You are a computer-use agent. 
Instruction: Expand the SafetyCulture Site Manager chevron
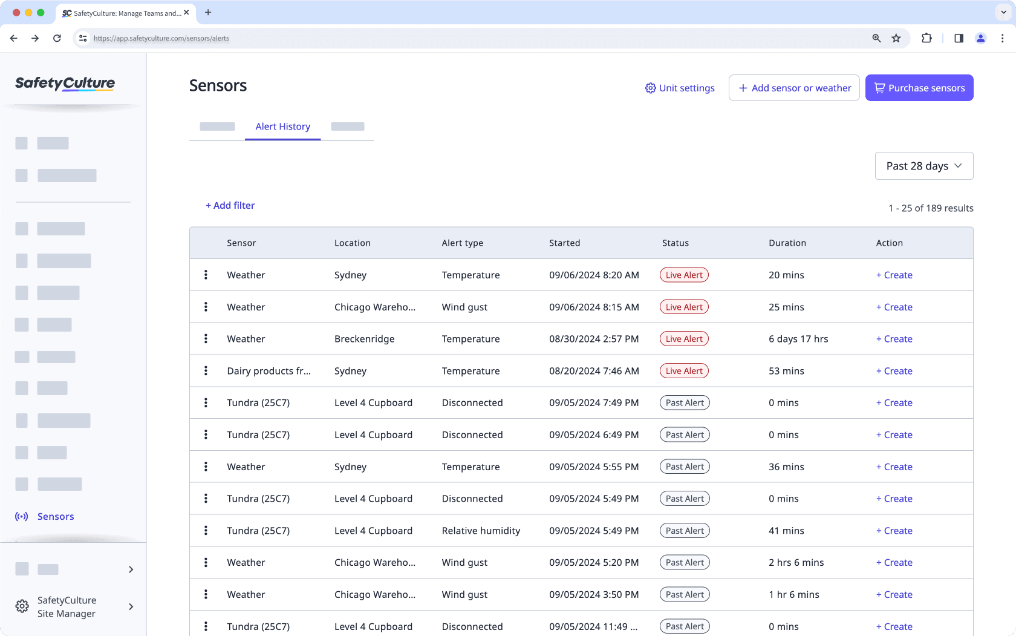point(131,606)
